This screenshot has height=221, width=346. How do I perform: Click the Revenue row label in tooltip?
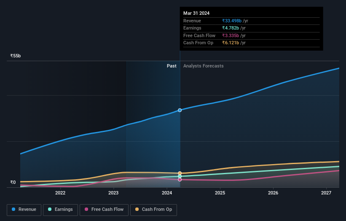tap(192, 21)
